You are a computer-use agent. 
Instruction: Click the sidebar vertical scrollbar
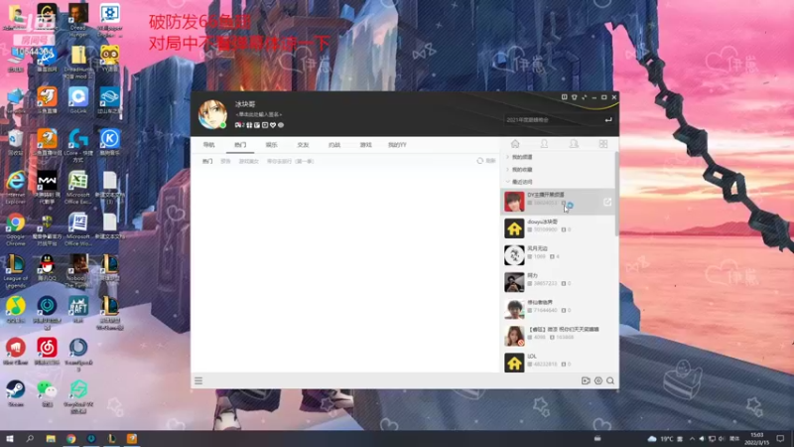(616, 194)
